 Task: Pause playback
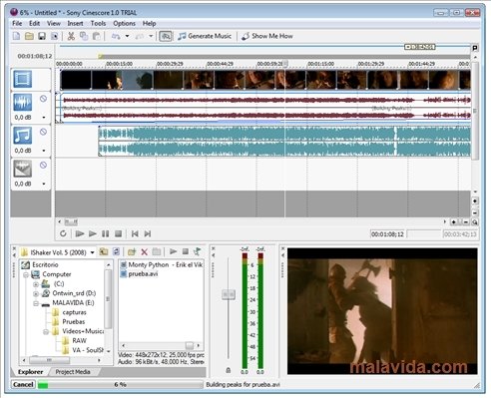click(x=106, y=233)
